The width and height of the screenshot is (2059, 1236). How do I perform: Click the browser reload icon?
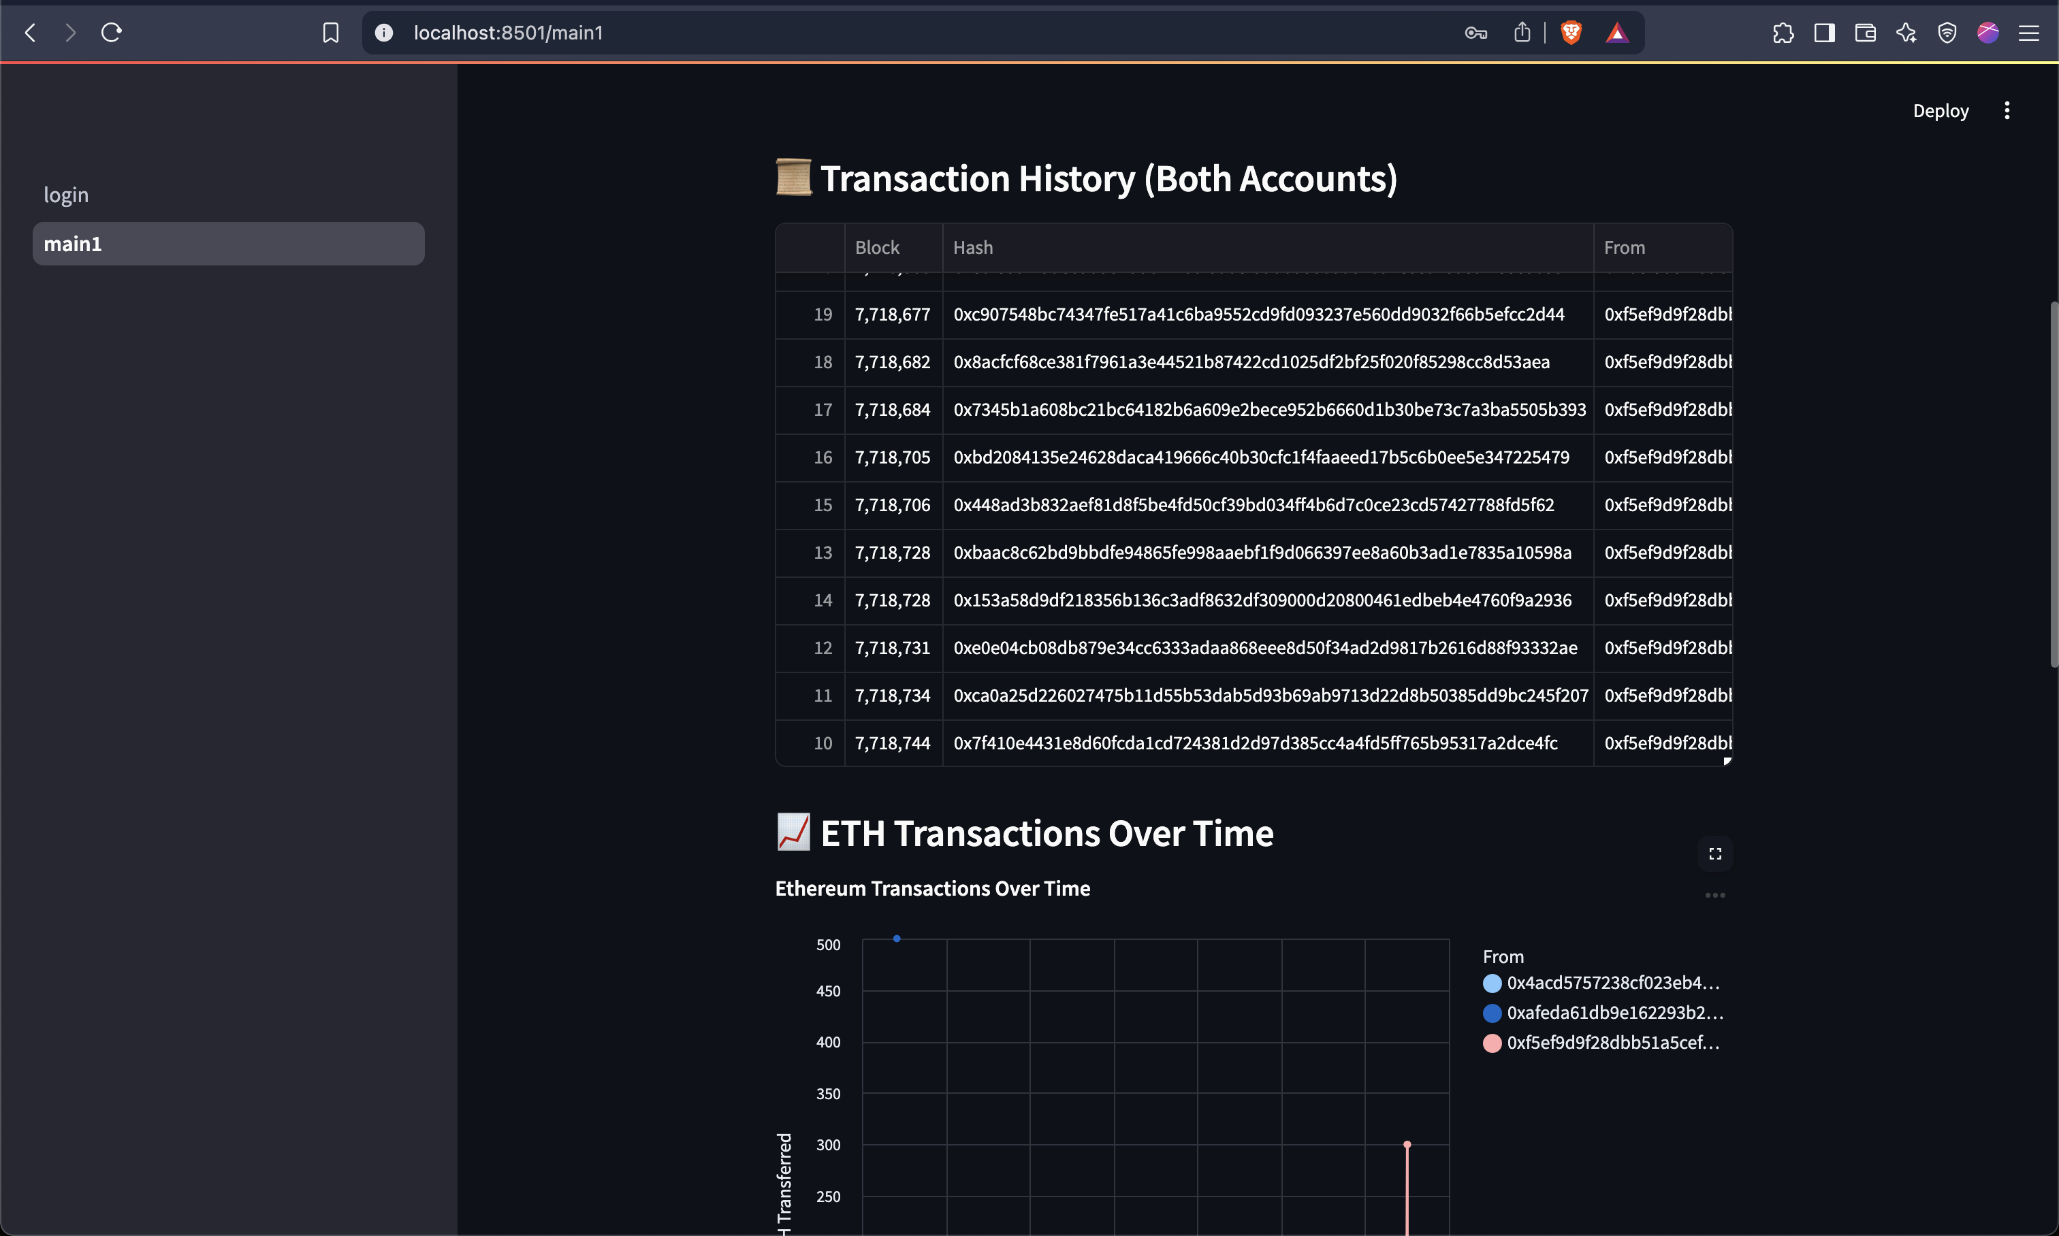coord(112,33)
